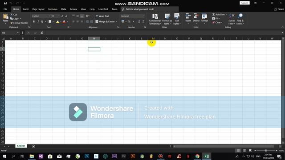Open Sort & Filter menu
The image size is (285, 160).
[232, 19]
